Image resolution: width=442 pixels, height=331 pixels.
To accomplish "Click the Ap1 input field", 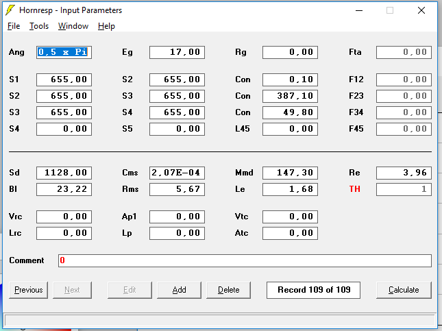I will coord(177,217).
